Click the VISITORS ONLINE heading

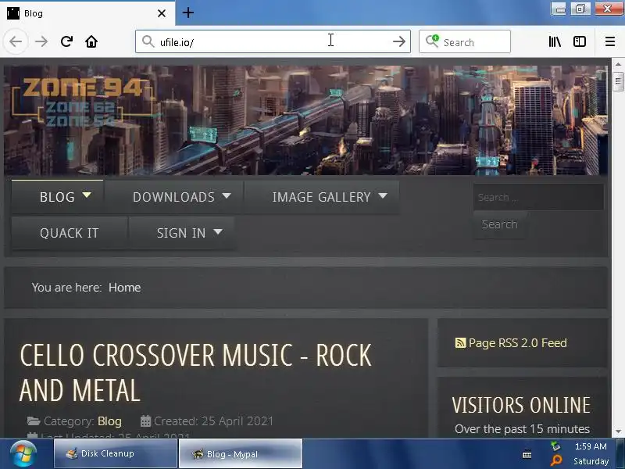521,405
